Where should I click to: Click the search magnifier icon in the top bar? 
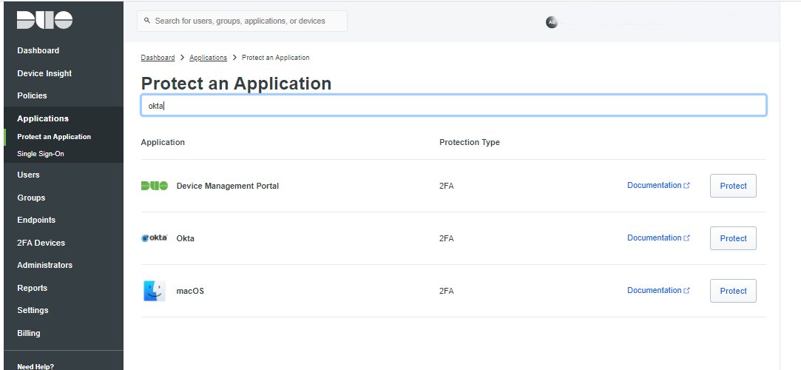tap(147, 21)
